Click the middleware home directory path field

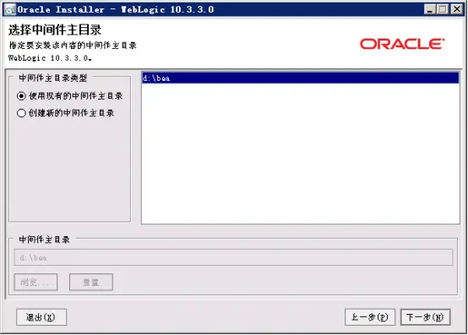[233, 257]
